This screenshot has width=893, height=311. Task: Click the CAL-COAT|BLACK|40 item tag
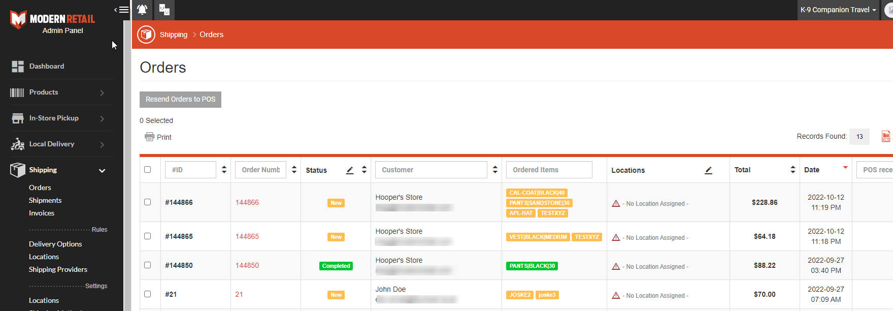coord(537,193)
